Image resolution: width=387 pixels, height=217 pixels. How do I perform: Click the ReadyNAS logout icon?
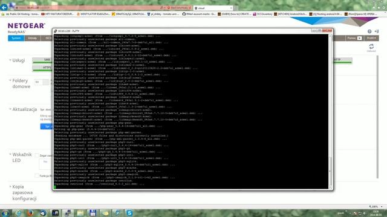[377, 31]
